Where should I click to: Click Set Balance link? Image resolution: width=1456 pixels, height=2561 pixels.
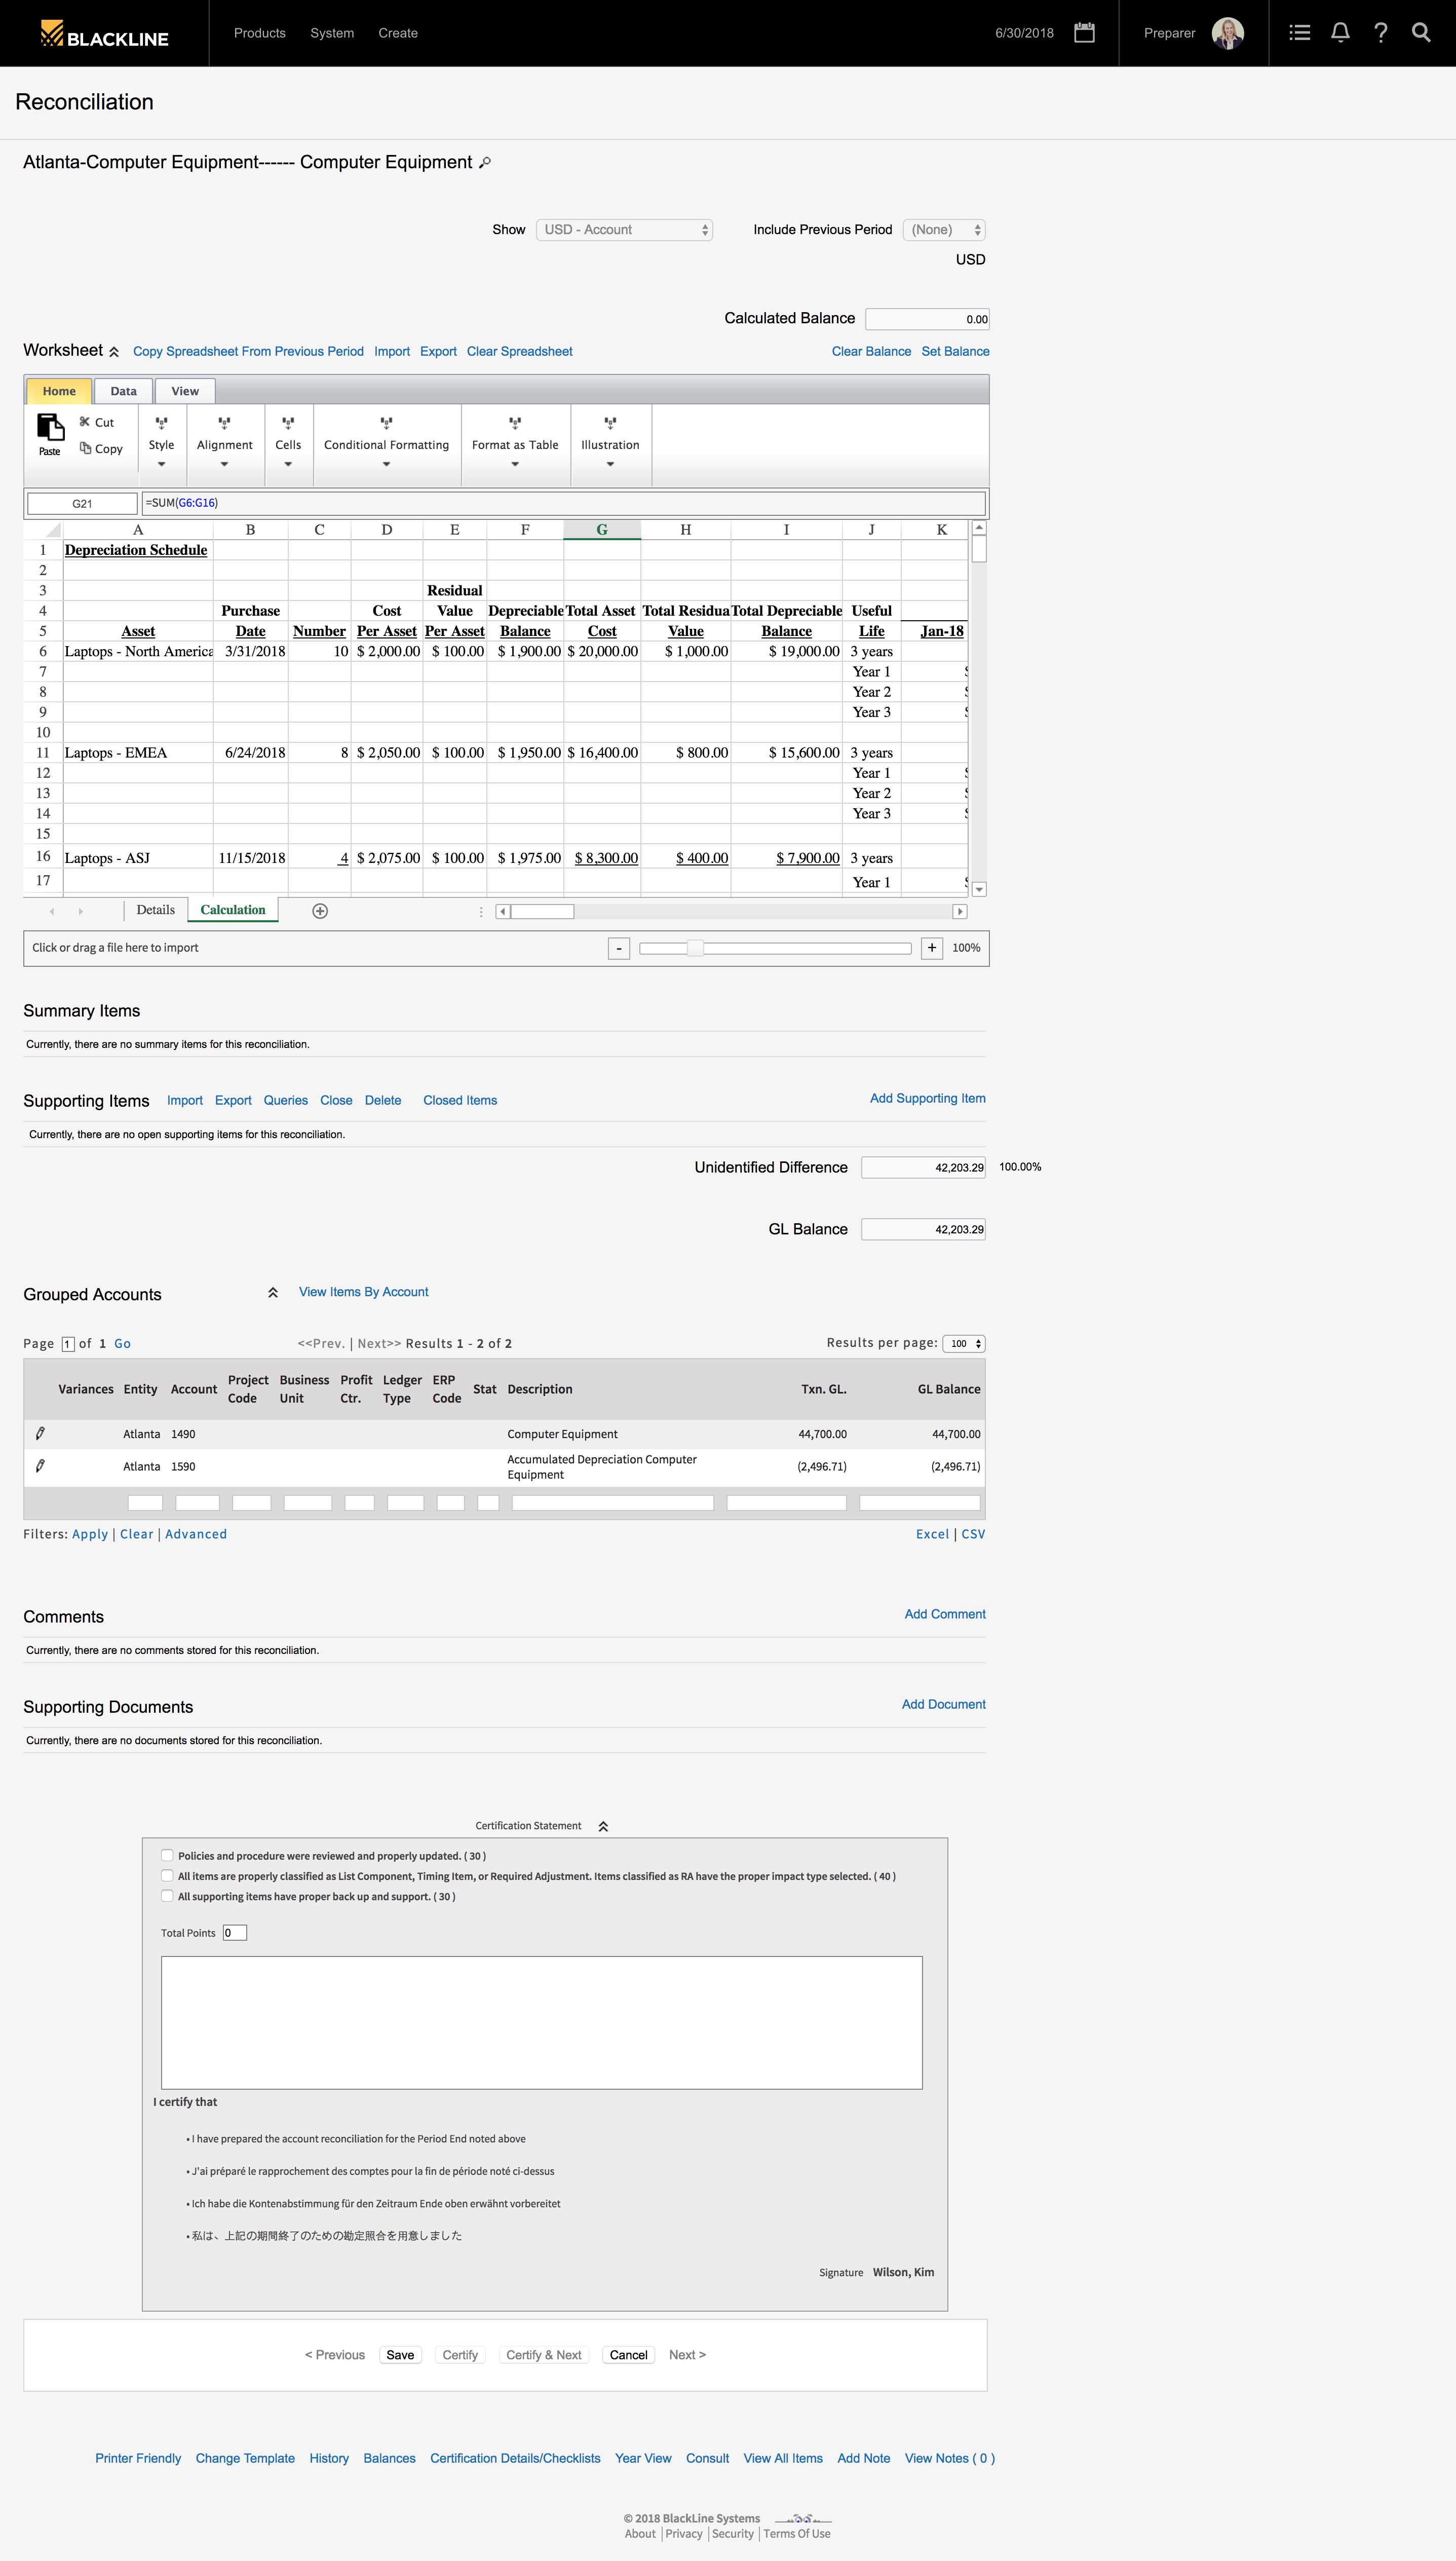click(x=955, y=351)
